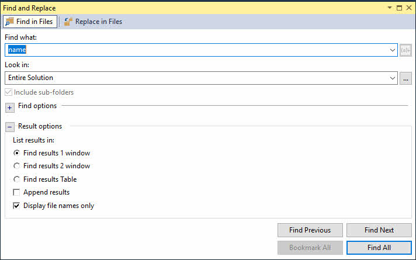Click the Find Next button
The height and width of the screenshot is (260, 416).
379,230
